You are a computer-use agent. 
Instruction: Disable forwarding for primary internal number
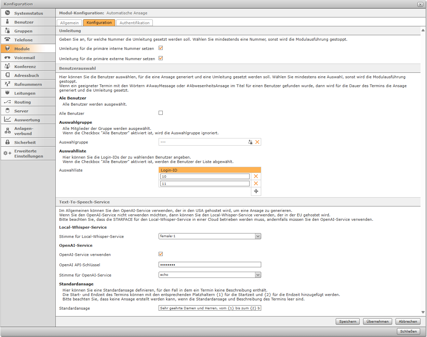pyautogui.click(x=161, y=48)
